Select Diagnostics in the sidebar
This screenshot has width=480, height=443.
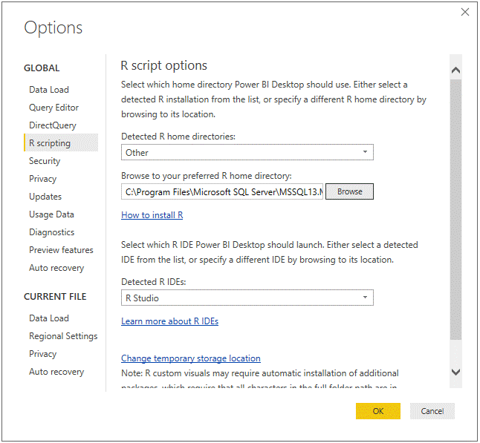click(51, 232)
